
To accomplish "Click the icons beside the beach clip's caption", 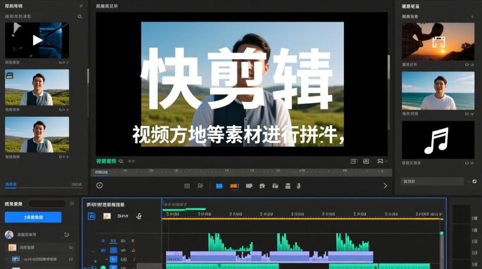I will [469, 114].
